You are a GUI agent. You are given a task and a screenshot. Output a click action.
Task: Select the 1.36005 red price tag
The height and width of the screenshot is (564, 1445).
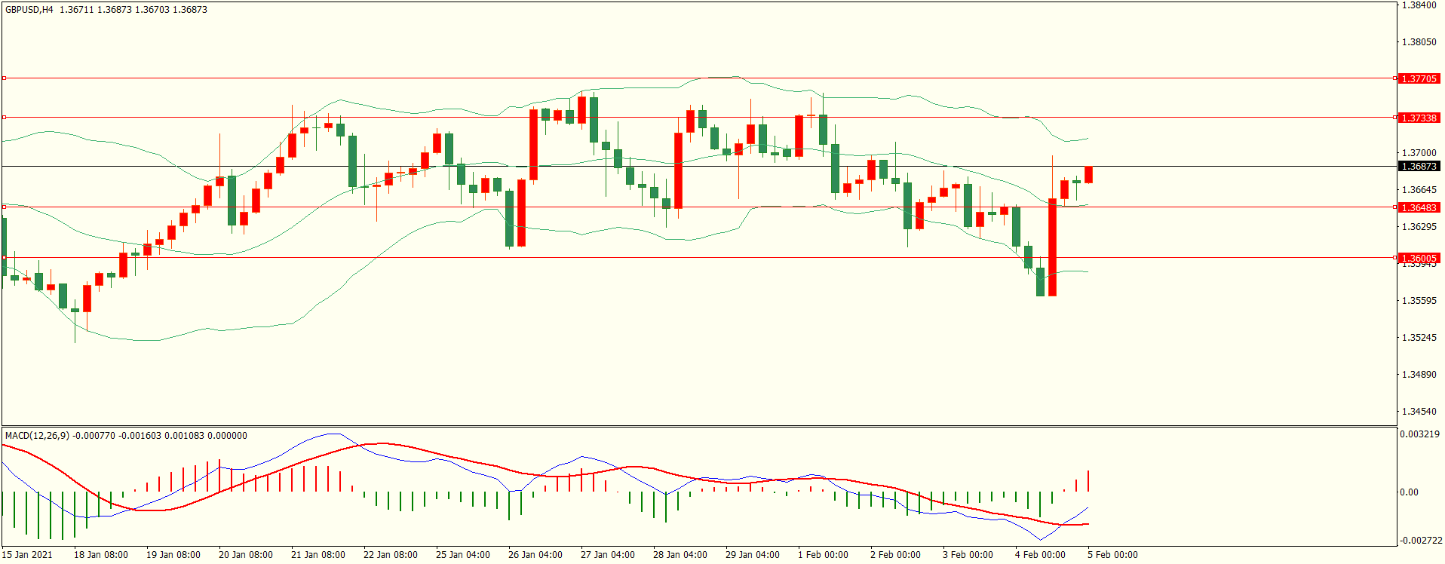click(x=1419, y=258)
